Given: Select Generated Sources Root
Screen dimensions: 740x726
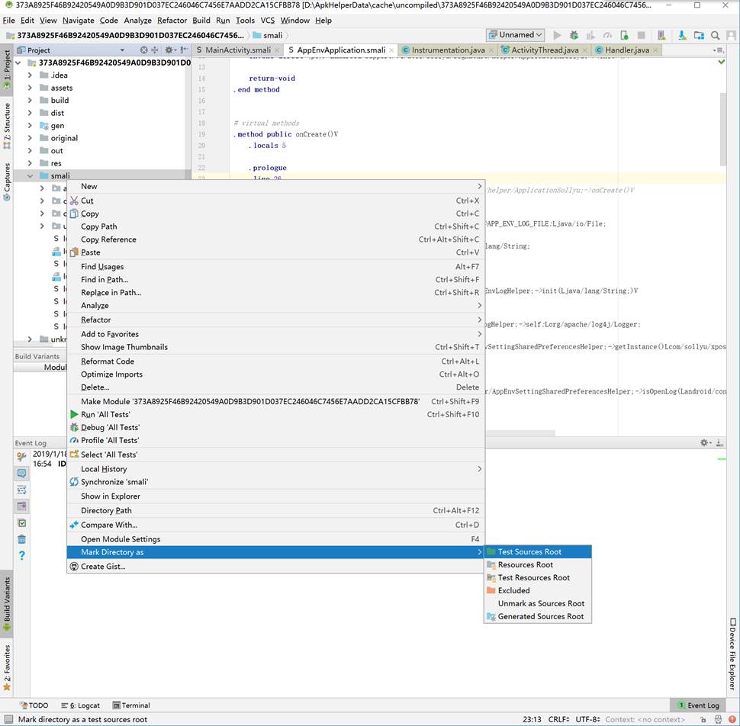Looking at the screenshot, I should click(538, 616).
